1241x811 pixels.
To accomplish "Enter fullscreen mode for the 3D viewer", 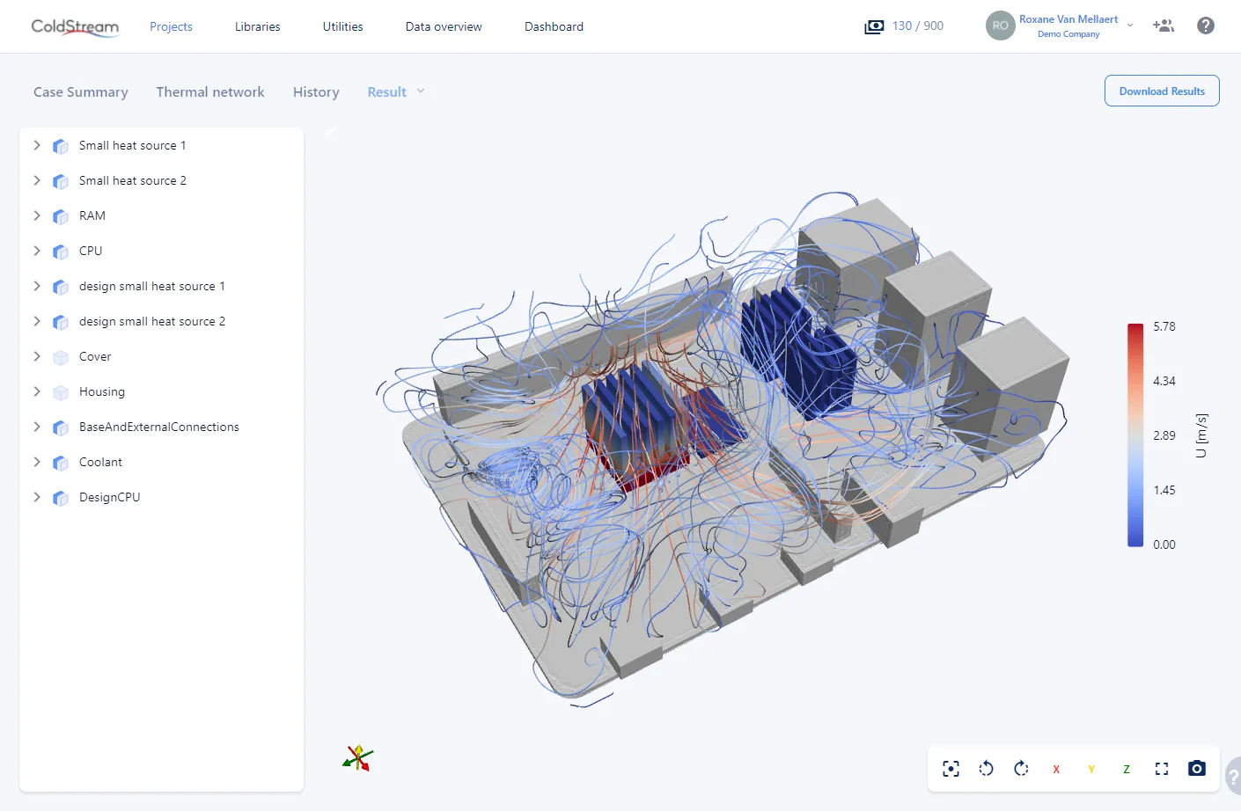I will pyautogui.click(x=1161, y=768).
